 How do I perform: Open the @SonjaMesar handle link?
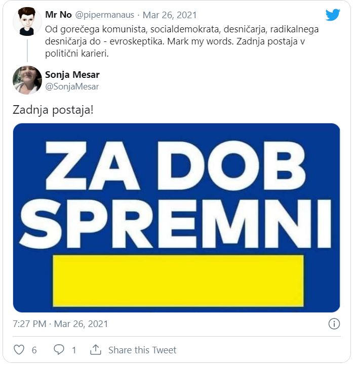click(x=72, y=86)
